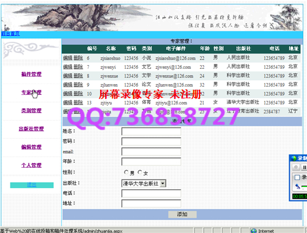307x233 pixels.
Task: Click the 清华大学出版社 cell in zjtiyu row
Action: pyautogui.click(x=243, y=102)
